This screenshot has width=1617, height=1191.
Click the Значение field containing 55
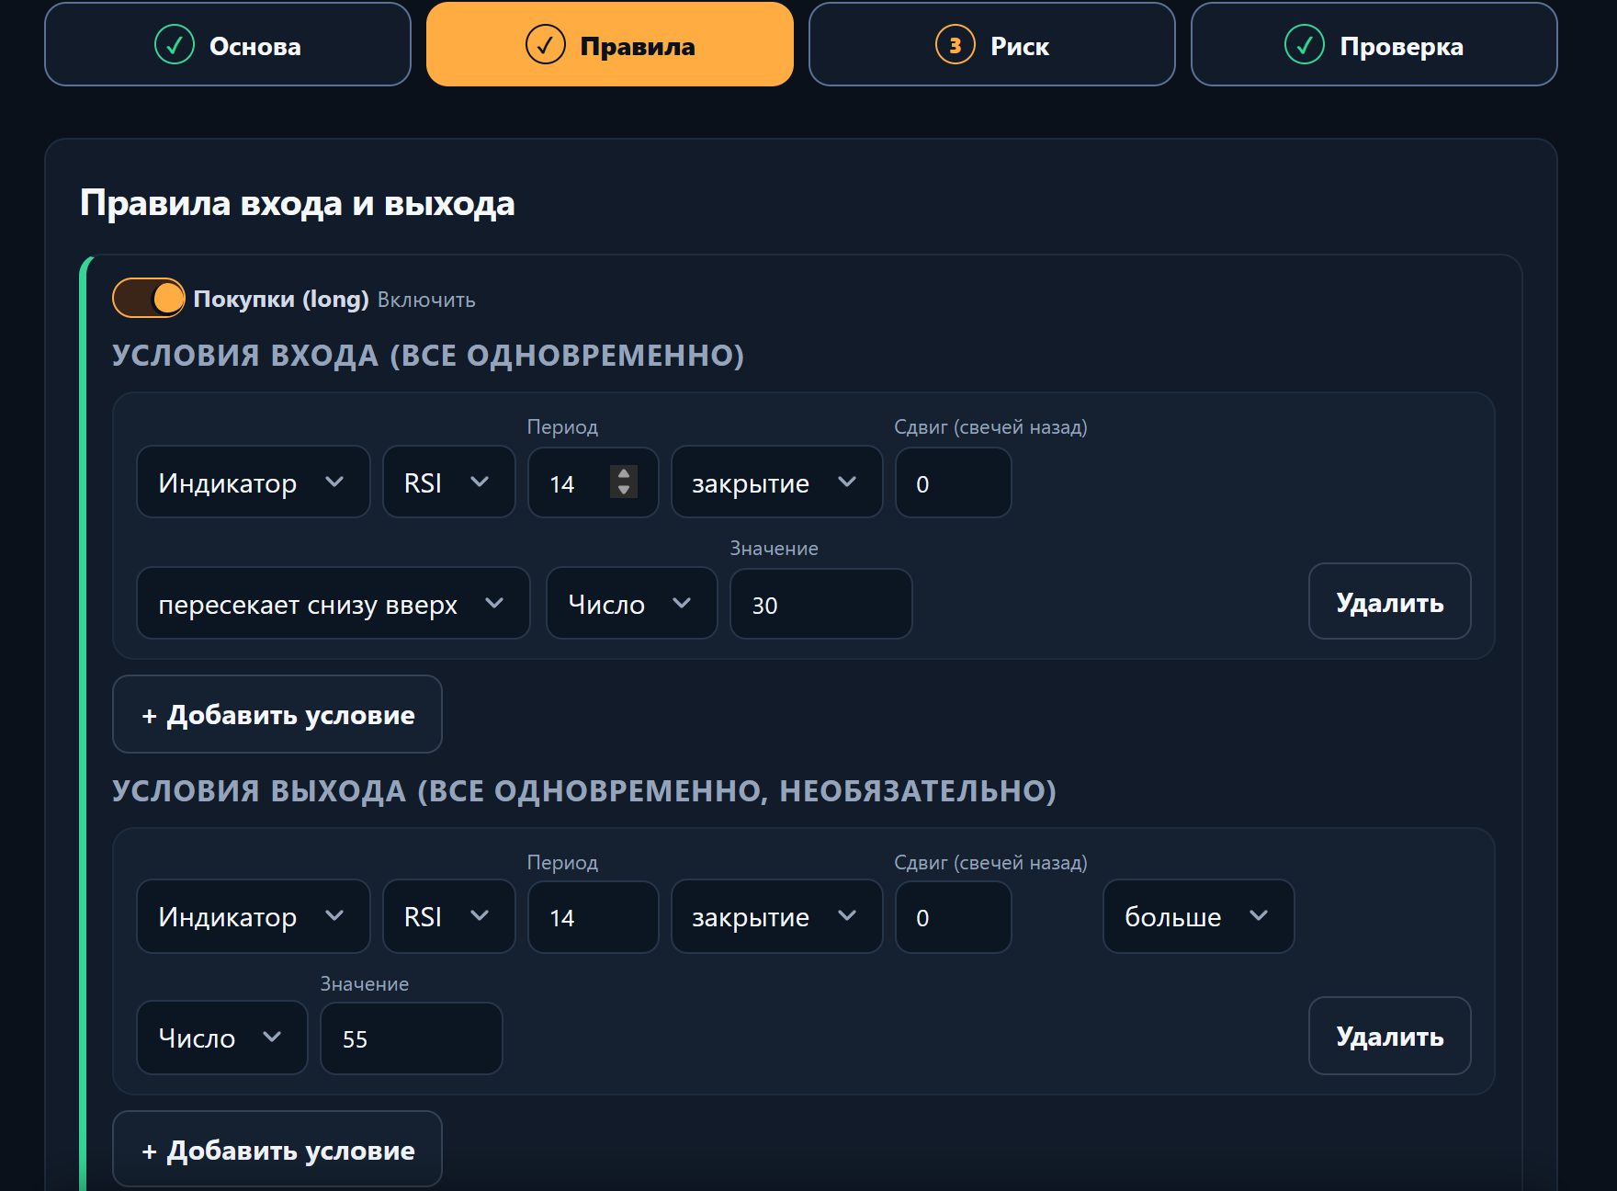412,1038
